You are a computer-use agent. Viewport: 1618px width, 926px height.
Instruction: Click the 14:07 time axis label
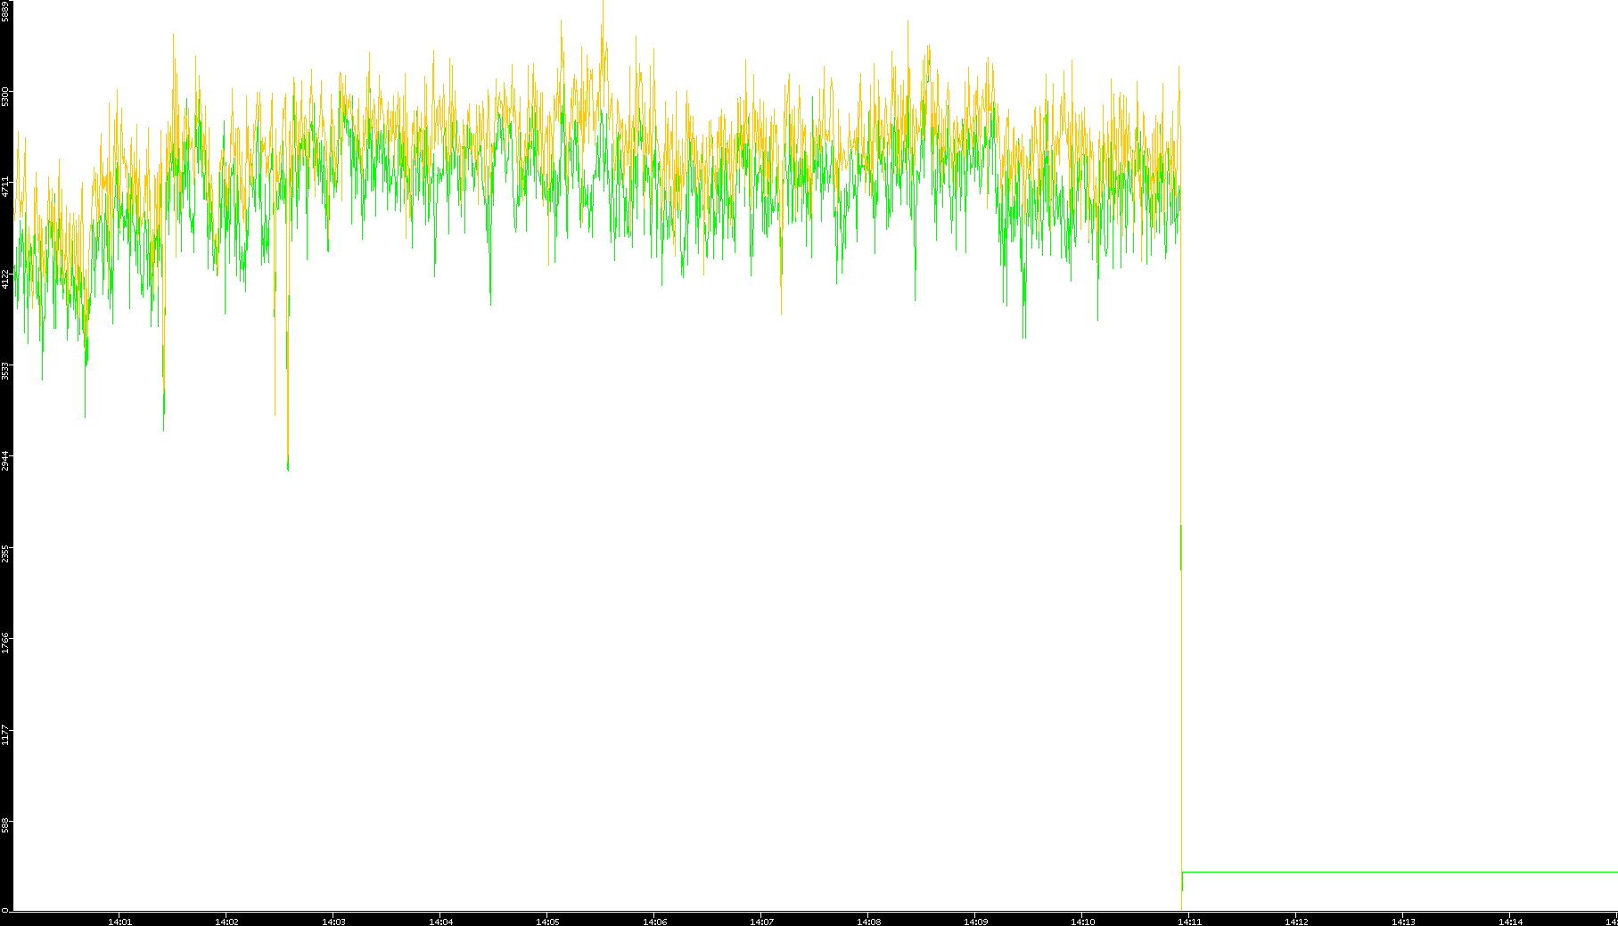click(761, 921)
